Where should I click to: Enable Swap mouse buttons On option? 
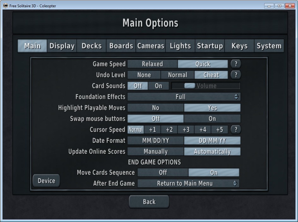click(x=212, y=119)
